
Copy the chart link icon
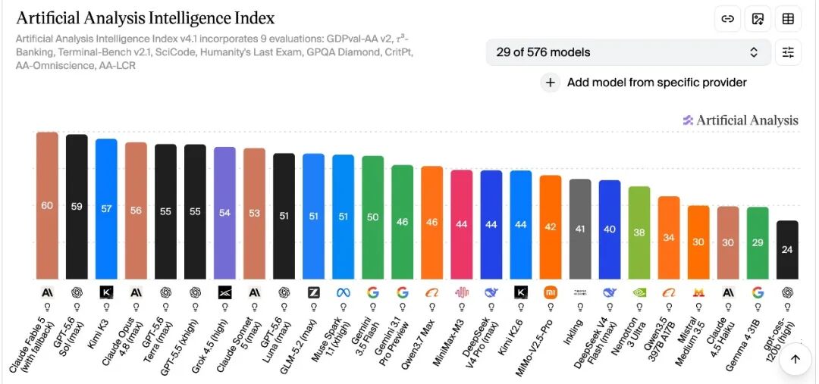pyautogui.click(x=727, y=19)
